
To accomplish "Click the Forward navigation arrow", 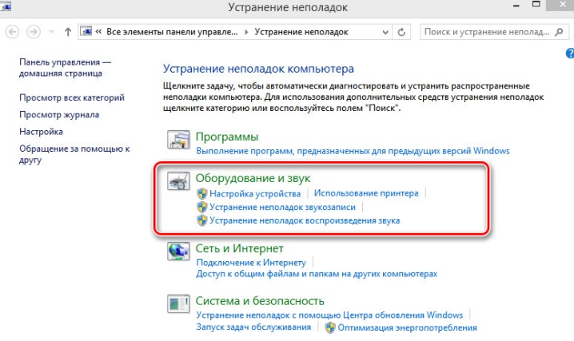I will tap(34, 32).
